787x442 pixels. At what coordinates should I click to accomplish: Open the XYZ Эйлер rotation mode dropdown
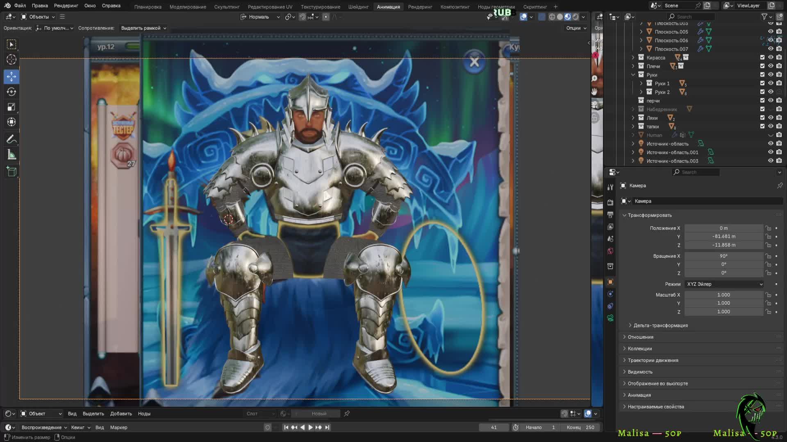[x=724, y=284]
